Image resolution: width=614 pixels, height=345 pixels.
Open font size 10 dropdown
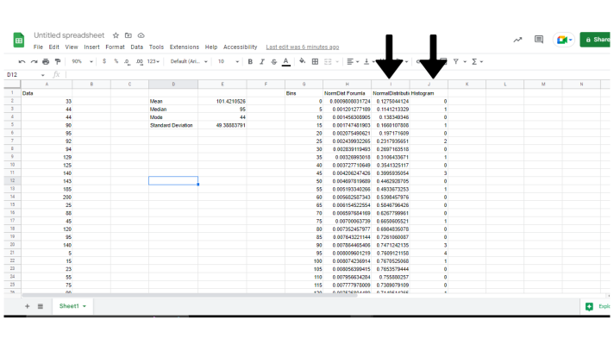pos(229,61)
